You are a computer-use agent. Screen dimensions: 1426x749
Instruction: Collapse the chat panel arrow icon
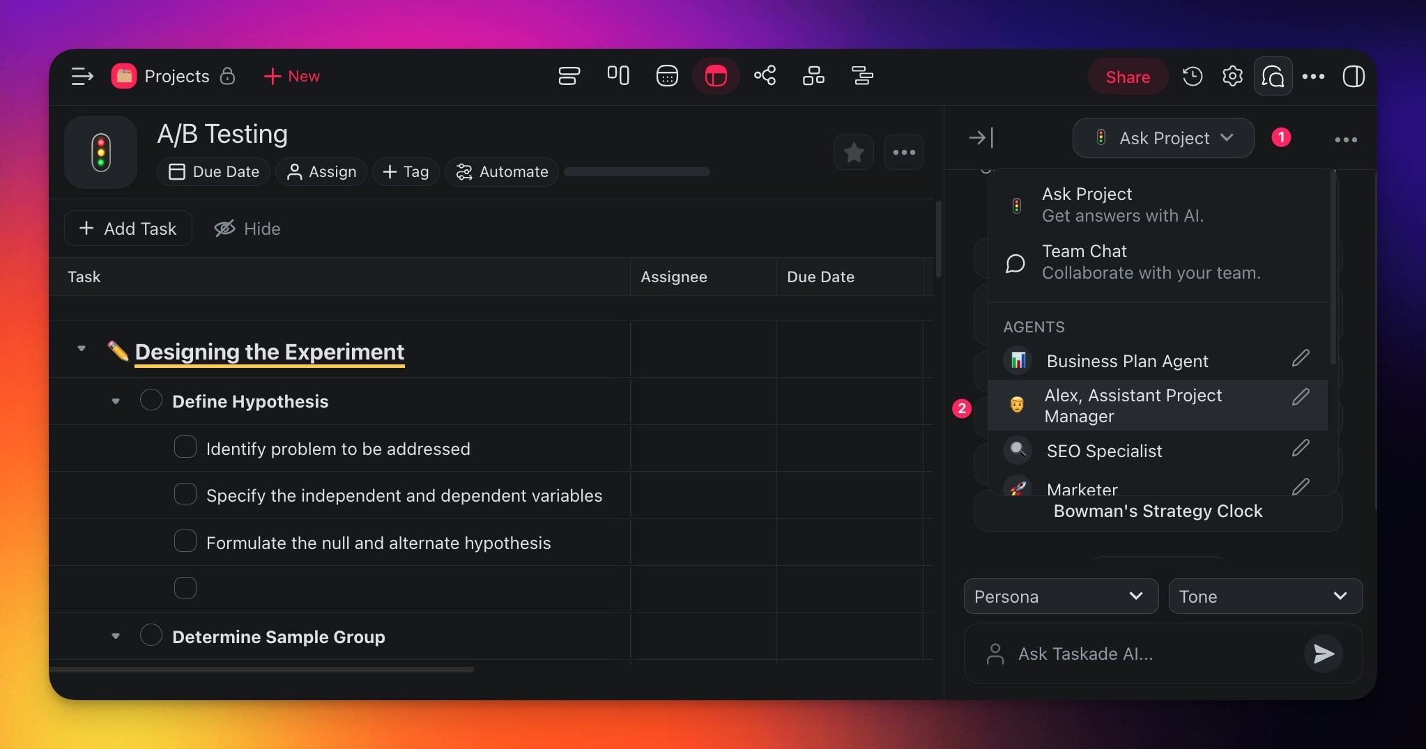click(981, 138)
